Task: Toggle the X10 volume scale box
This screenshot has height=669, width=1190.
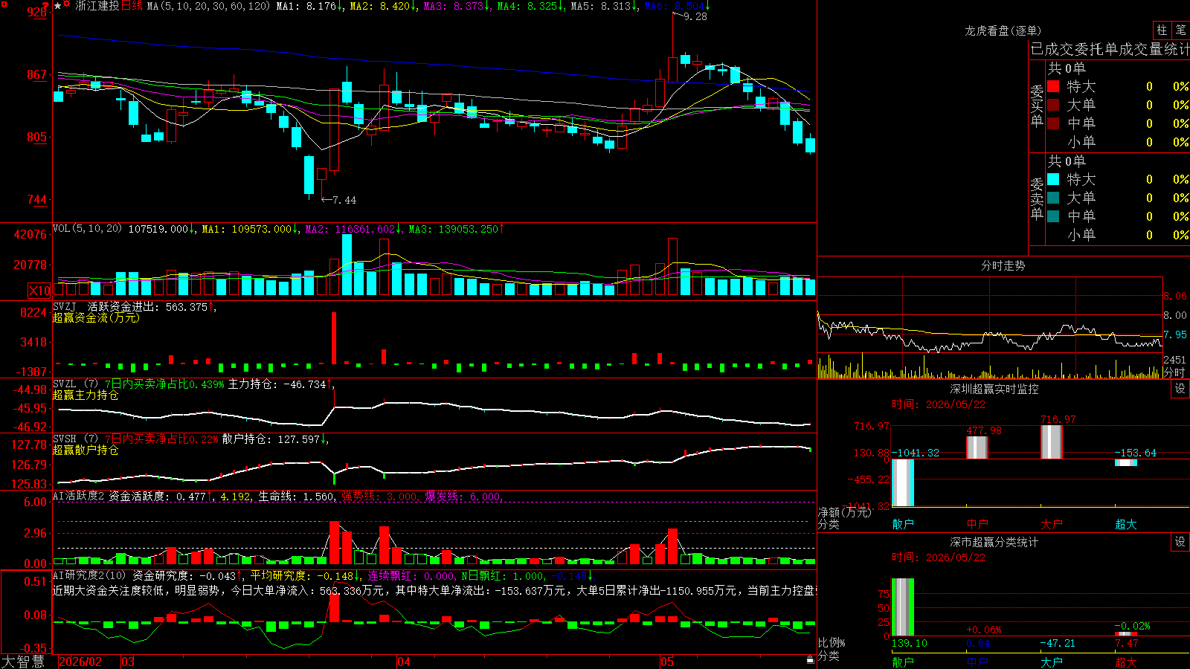Action: [40, 291]
